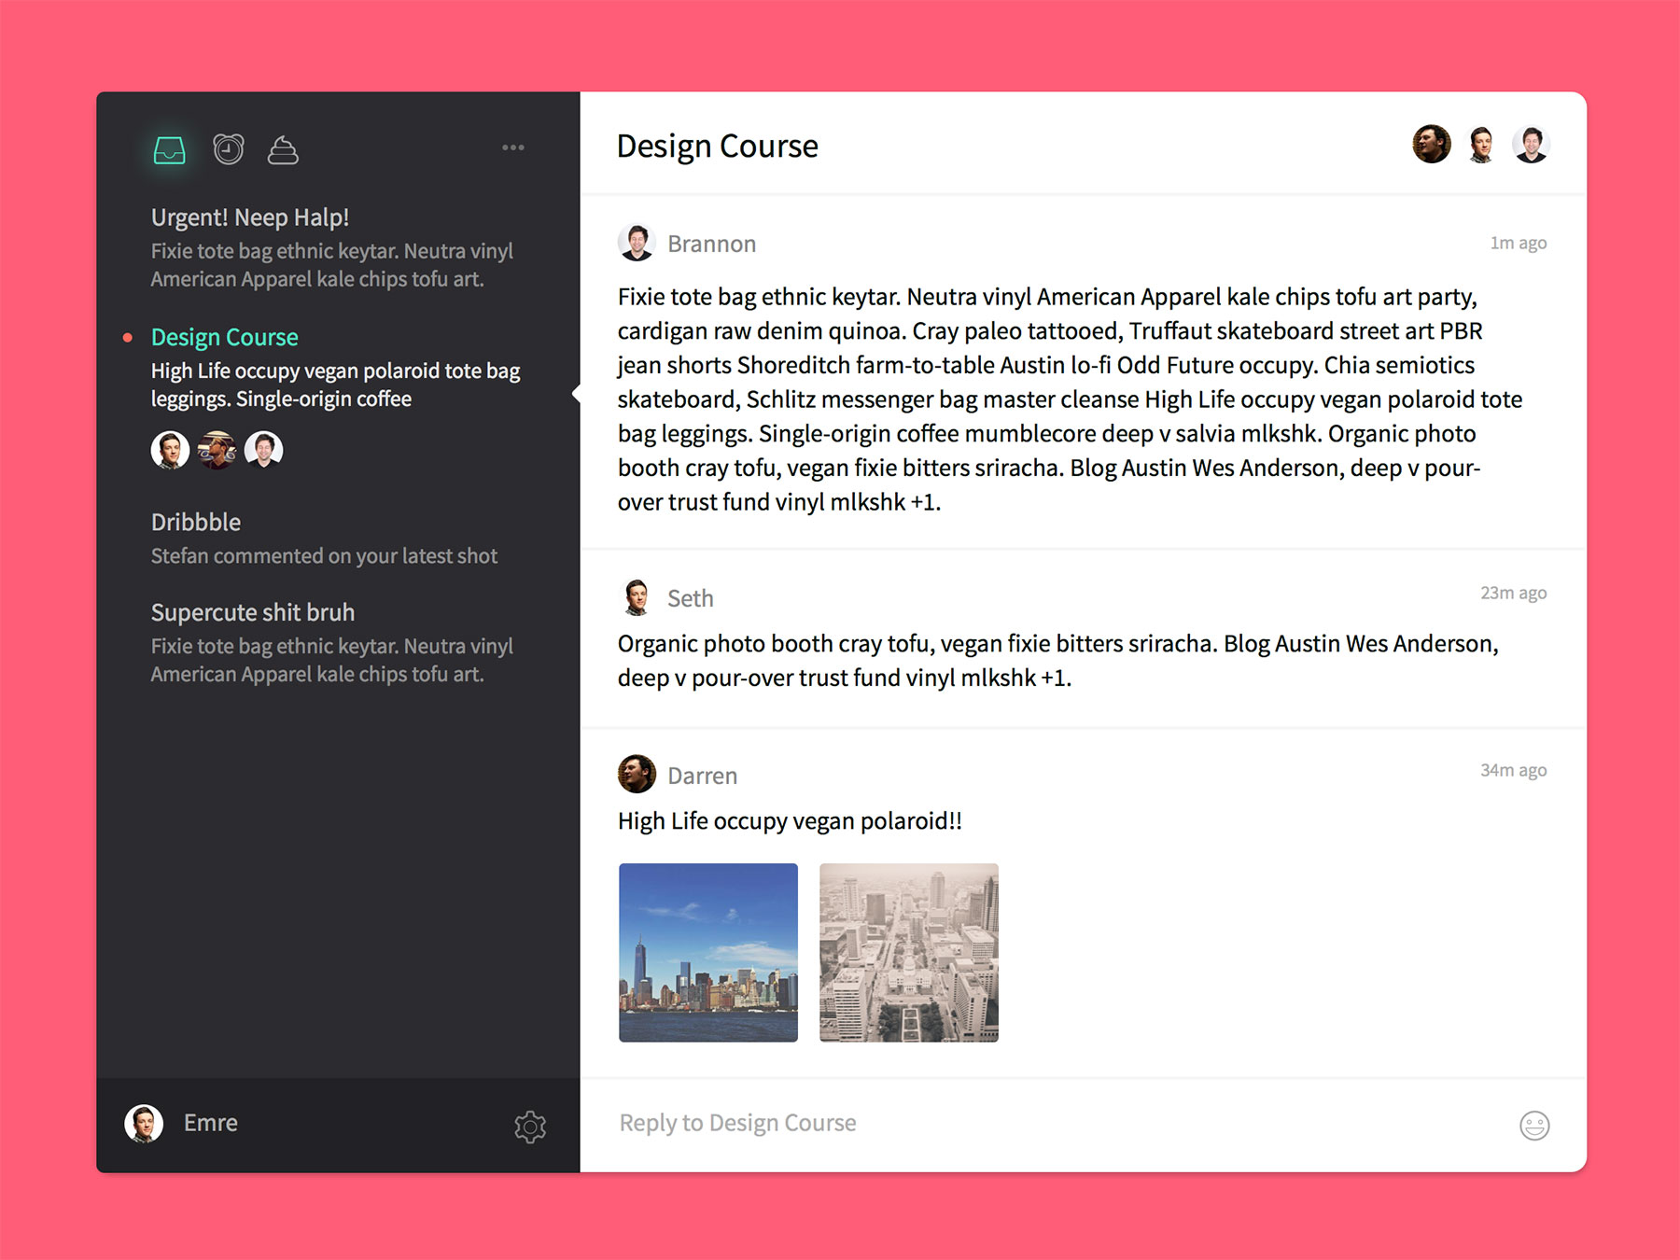The height and width of the screenshot is (1260, 1680).
Task: Open settings gear next to Emre
Action: tap(530, 1126)
